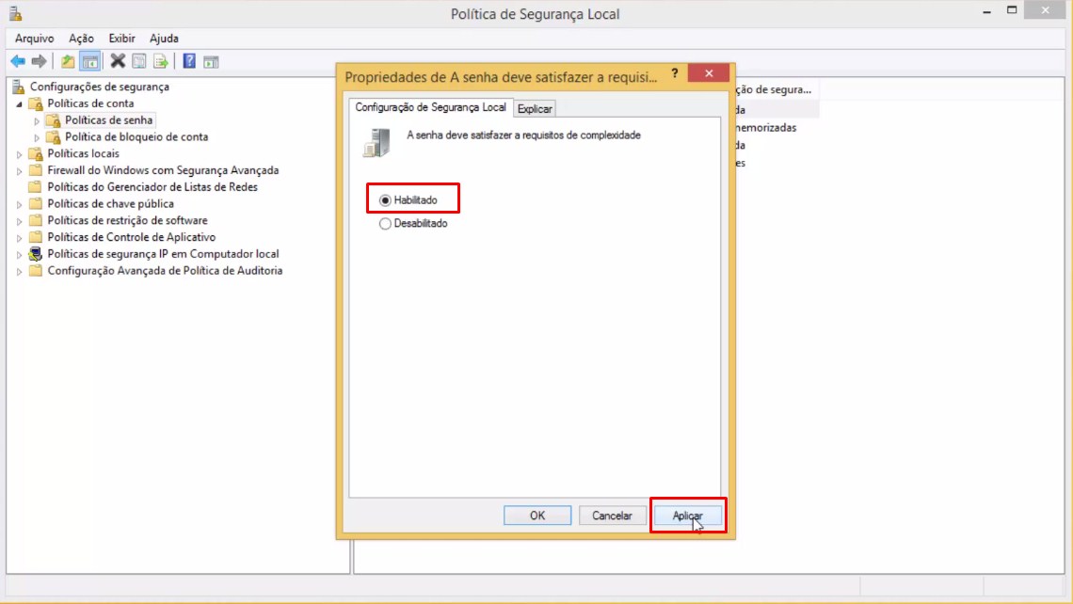Open the Ação menu

[x=81, y=39]
